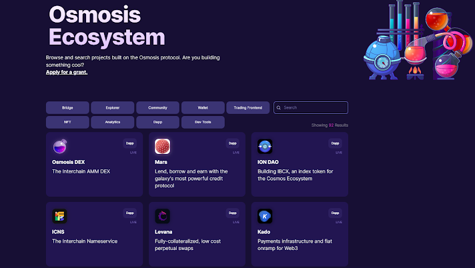
Task: Click the Dapp tag on ICNS card
Action: pyautogui.click(x=129, y=213)
